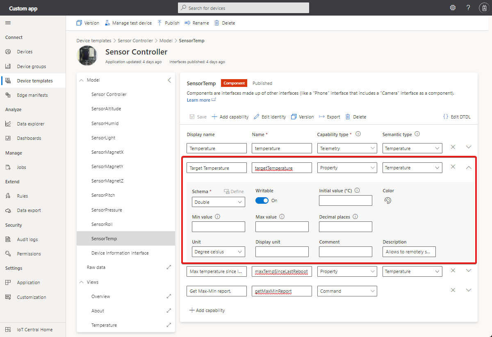Viewport: 492px width, 337px height.
Task: Click the Delete trash icon in top toolbar
Action: (217, 23)
